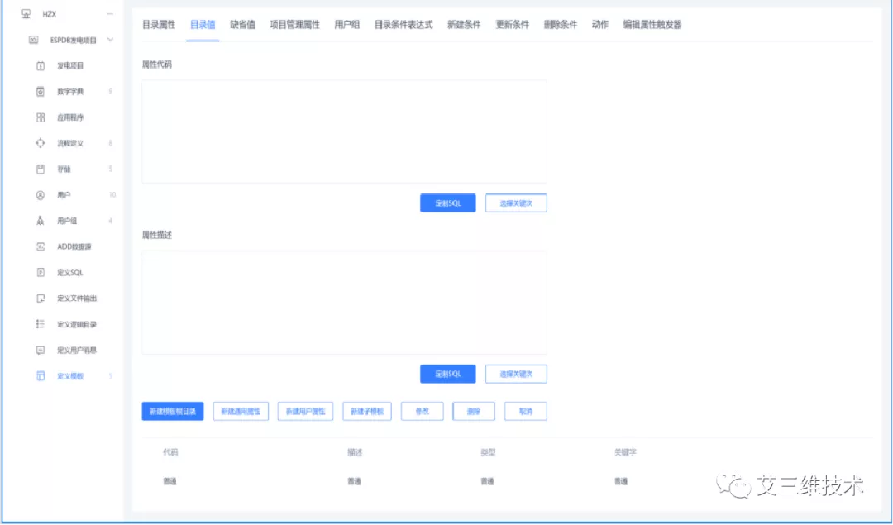Switch to the 删除条件 tab
The image size is (893, 525).
tap(561, 25)
